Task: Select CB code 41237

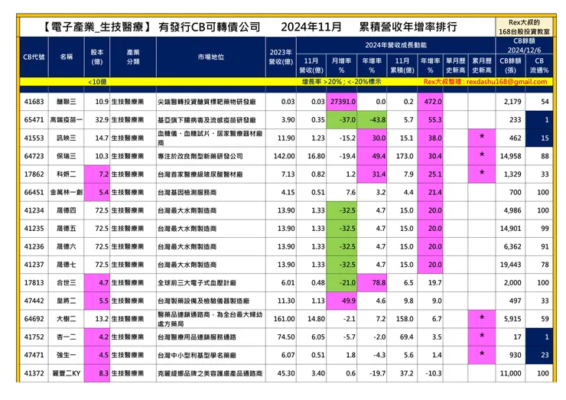Action: pyautogui.click(x=34, y=265)
